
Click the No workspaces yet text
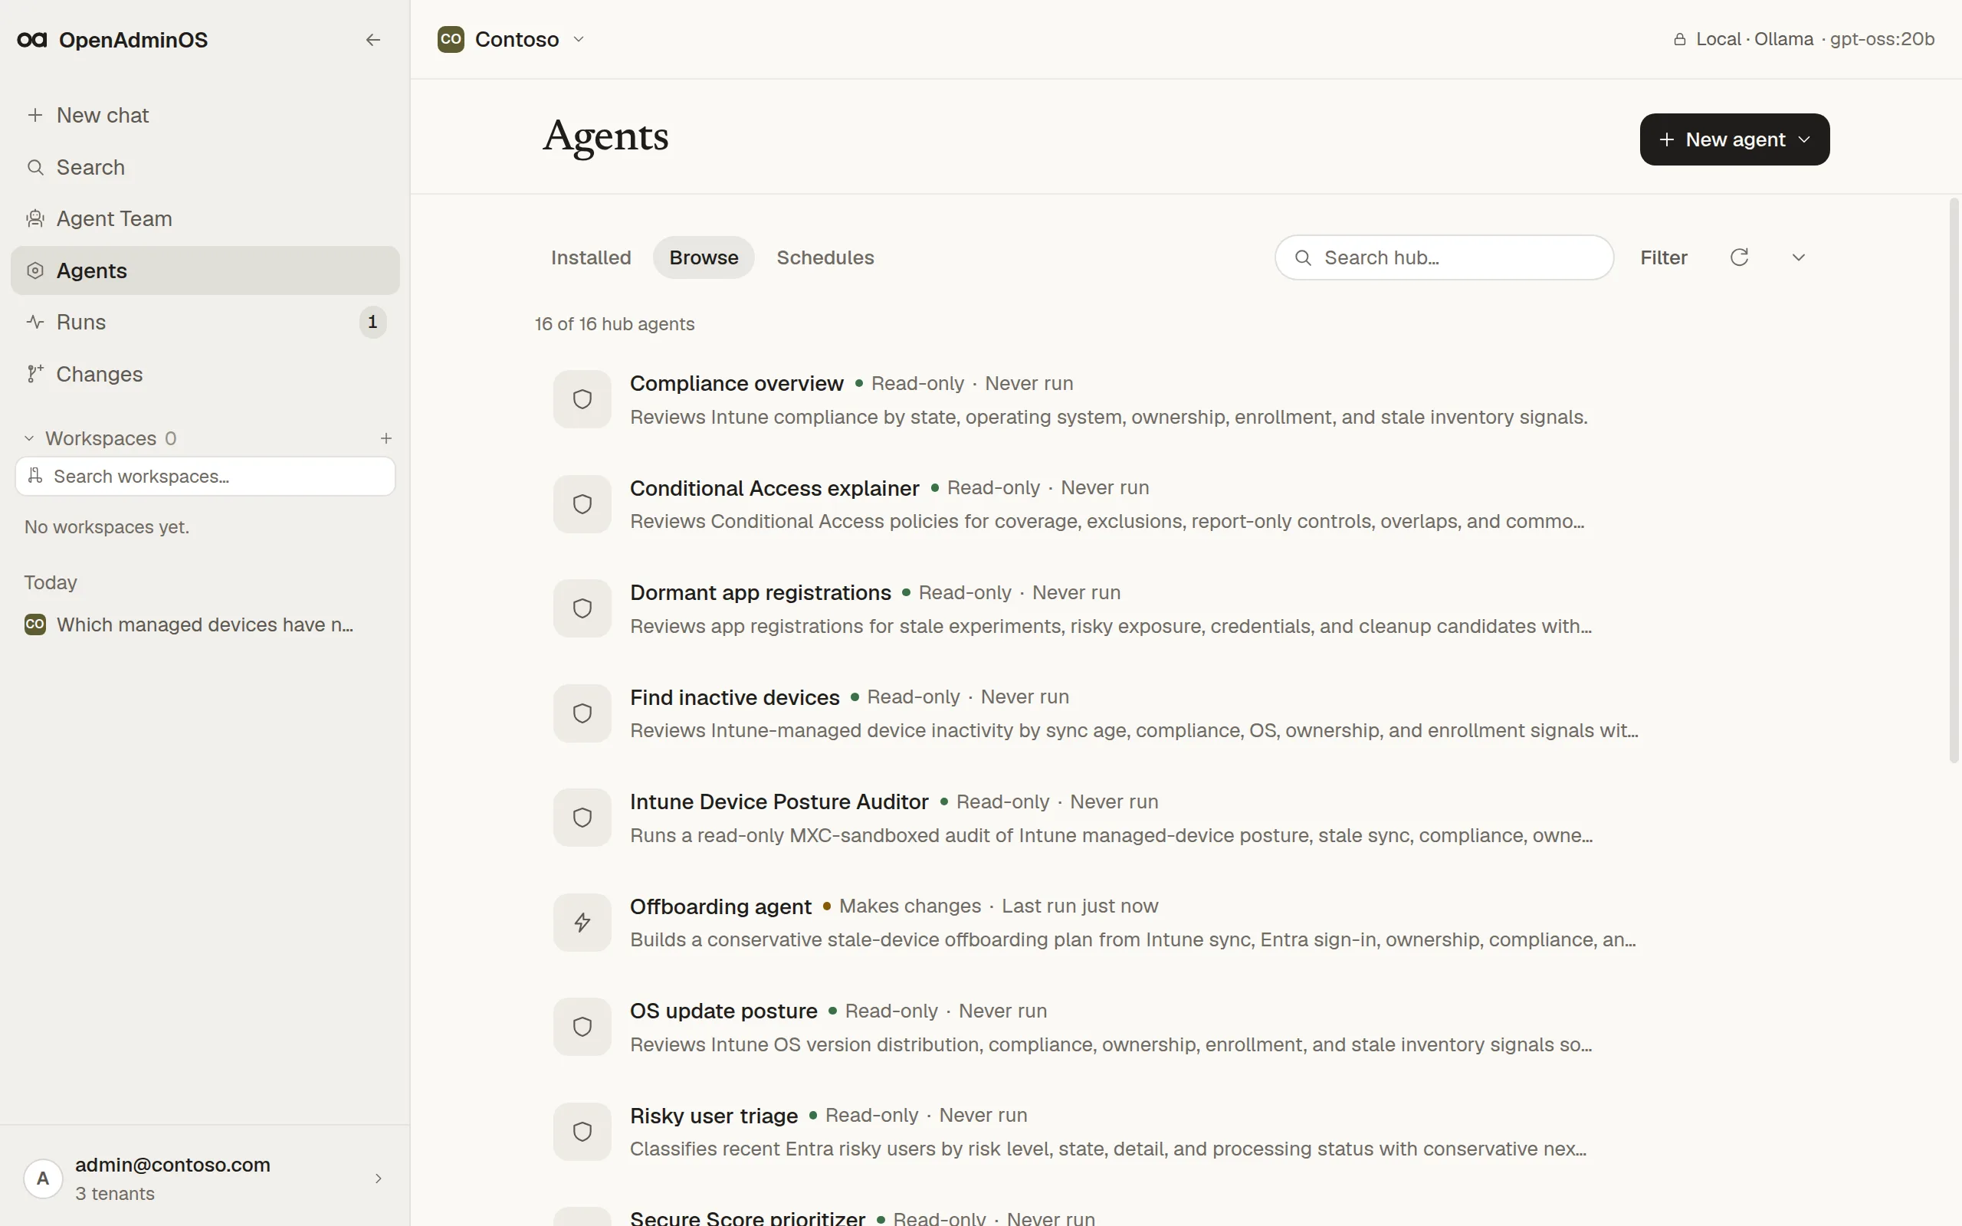107,527
